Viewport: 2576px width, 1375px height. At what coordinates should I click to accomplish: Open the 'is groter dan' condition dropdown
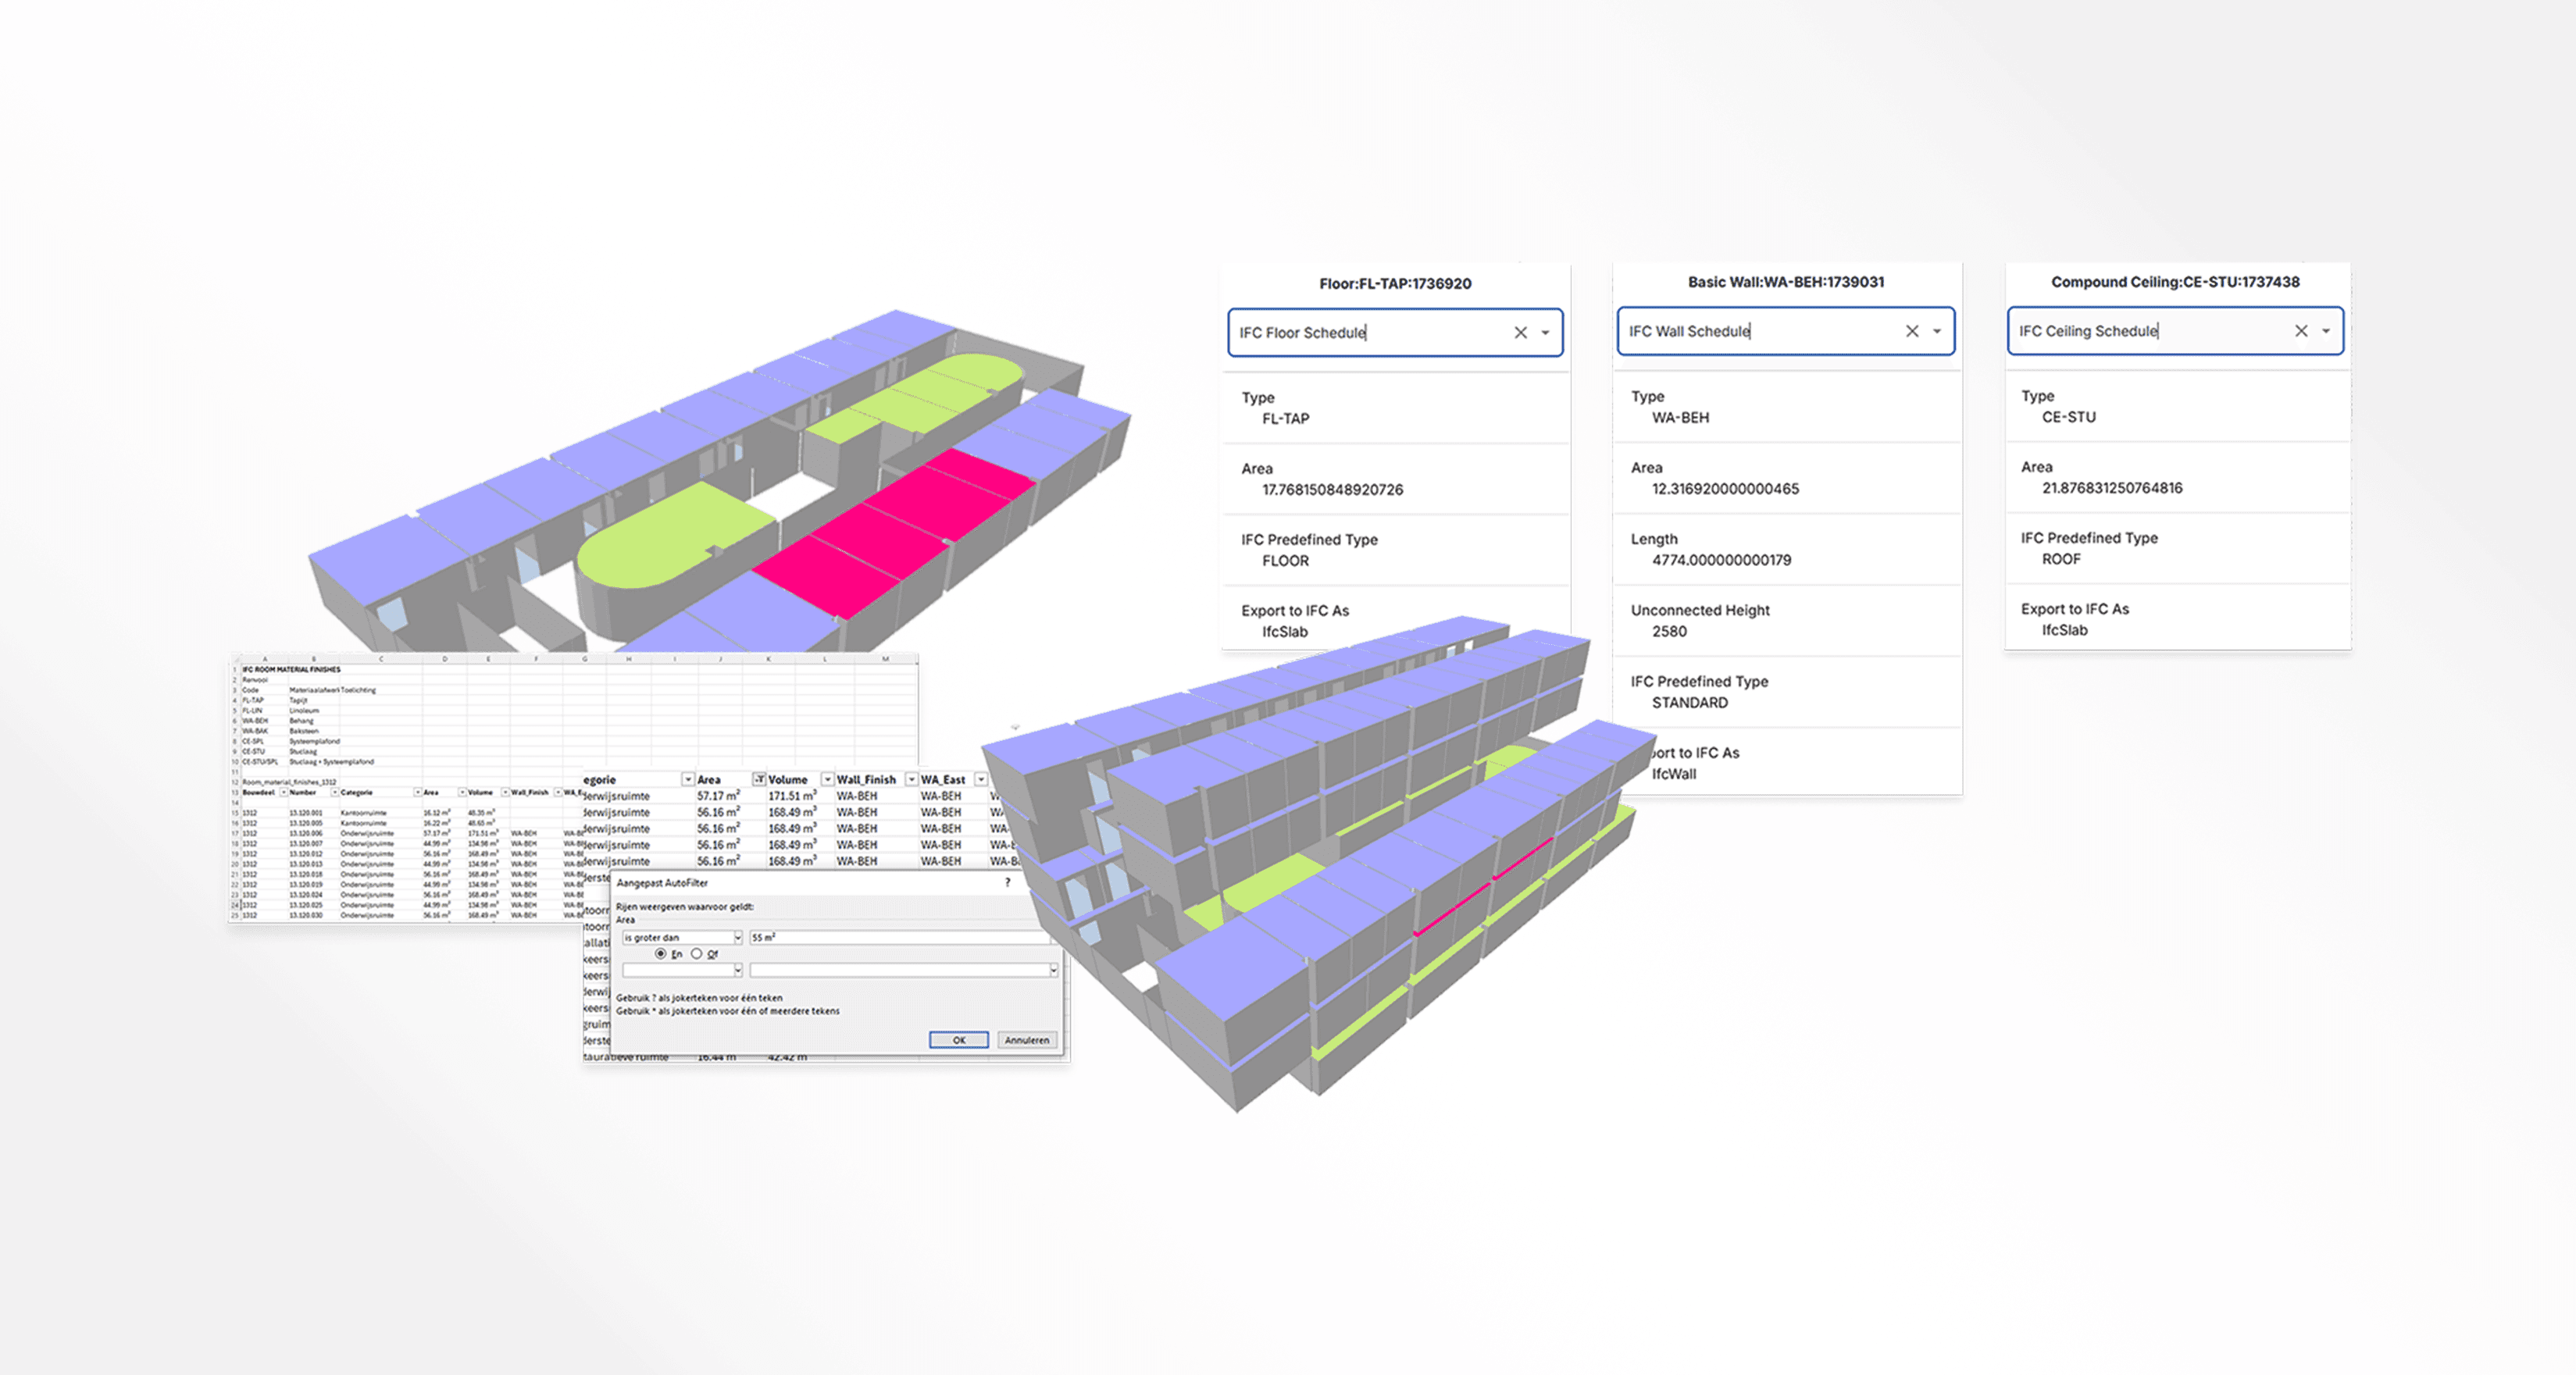(x=738, y=938)
